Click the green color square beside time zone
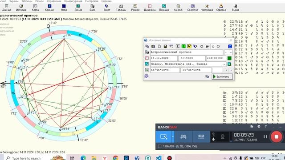This screenshot has height=160, width=285. [229, 58]
